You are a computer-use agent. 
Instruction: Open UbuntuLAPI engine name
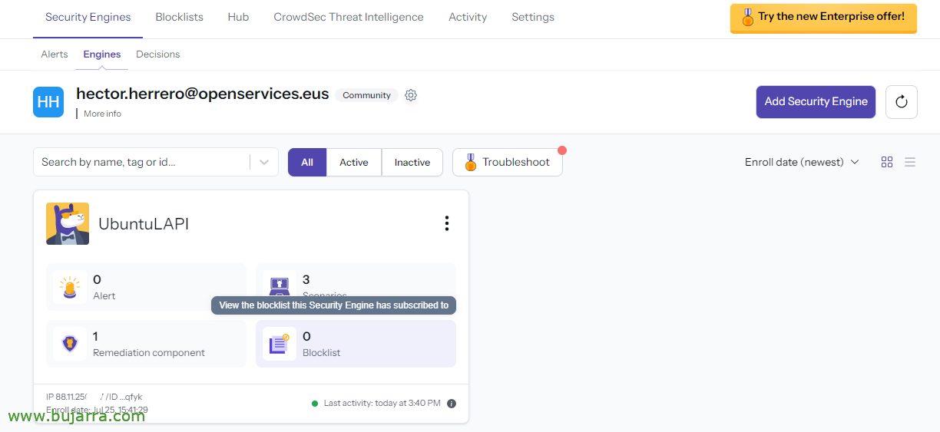tap(144, 224)
